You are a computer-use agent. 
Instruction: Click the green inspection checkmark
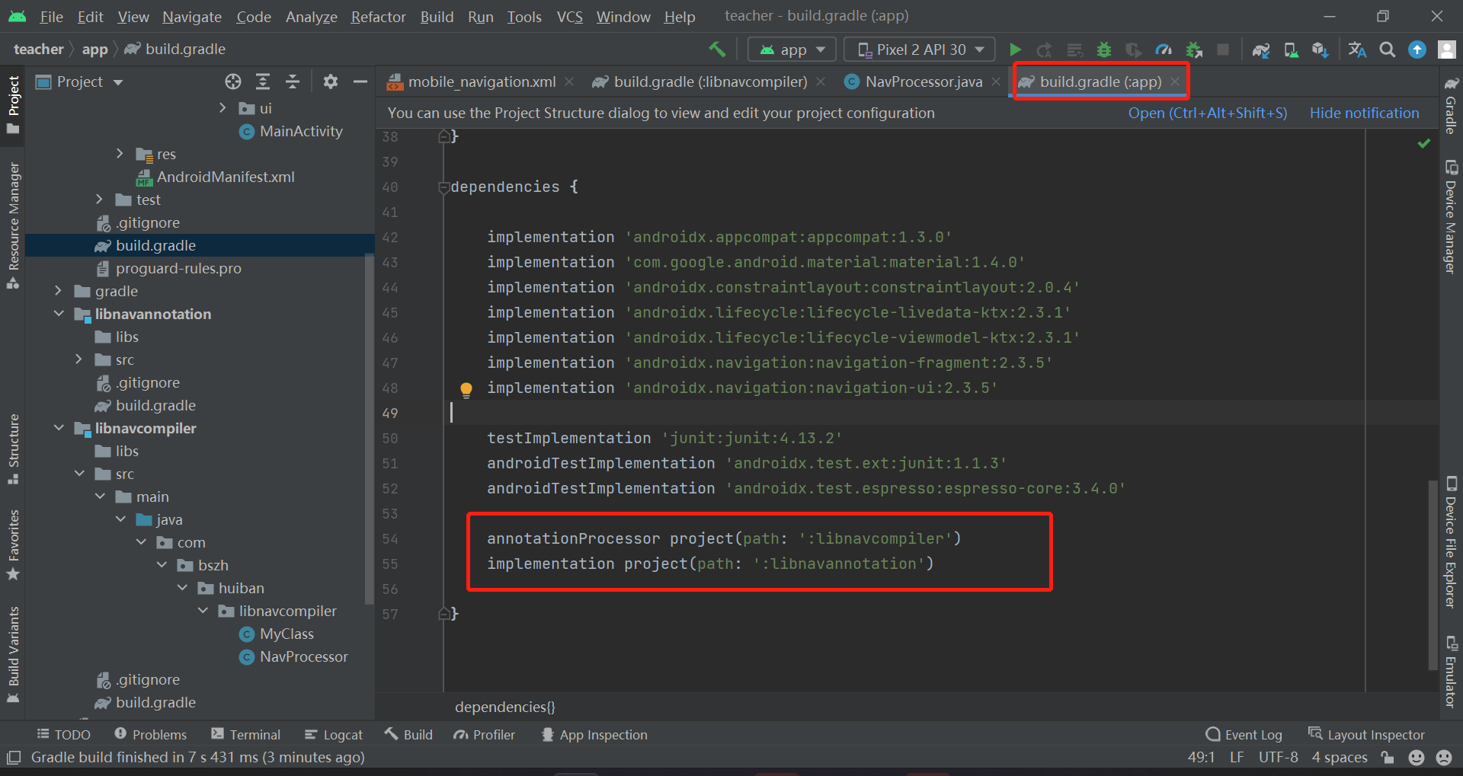[x=1423, y=143]
